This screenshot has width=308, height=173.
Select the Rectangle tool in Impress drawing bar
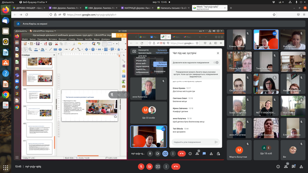(55, 49)
